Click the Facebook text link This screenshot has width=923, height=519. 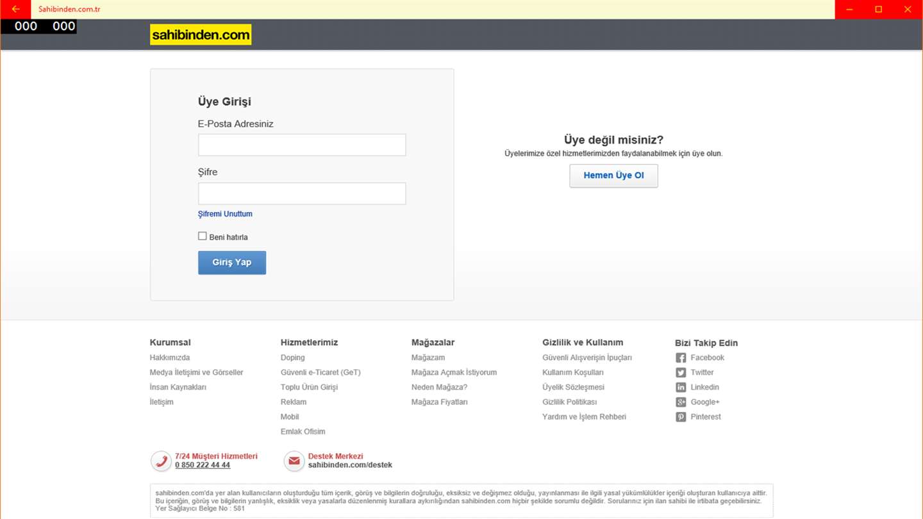click(x=708, y=358)
